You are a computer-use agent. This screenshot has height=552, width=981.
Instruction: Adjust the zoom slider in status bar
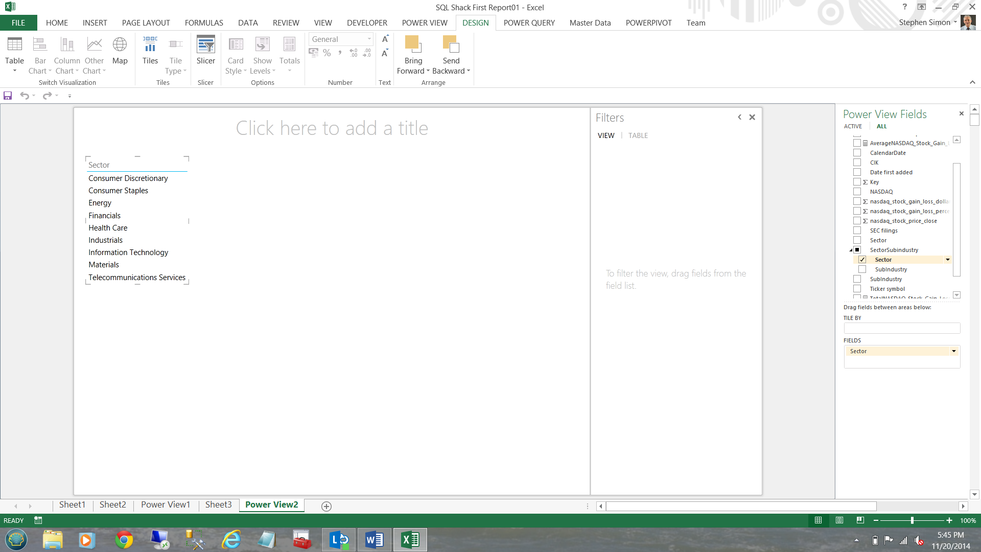coord(912,520)
